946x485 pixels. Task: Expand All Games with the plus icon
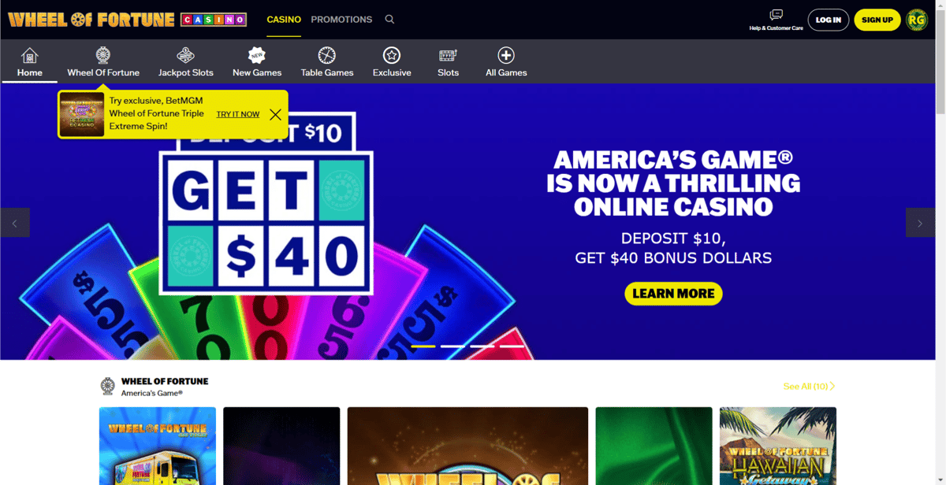tap(506, 56)
